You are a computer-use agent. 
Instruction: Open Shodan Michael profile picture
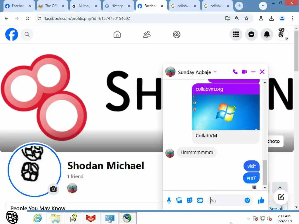coord(34,170)
